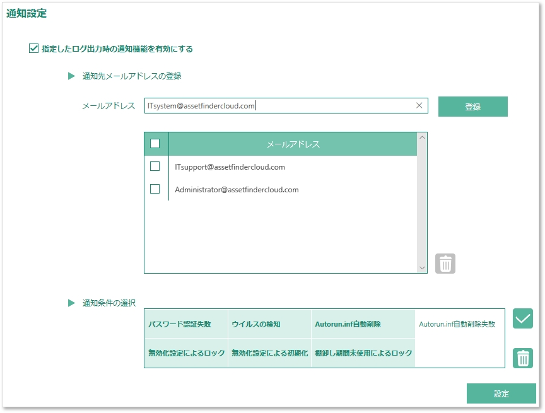Click the Administrator@assetfindercloud.com address text
This screenshot has width=545, height=413.
click(x=237, y=190)
